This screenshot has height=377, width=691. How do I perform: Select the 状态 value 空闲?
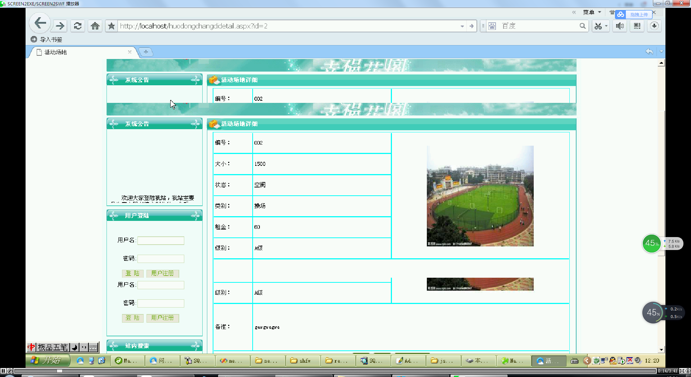click(x=260, y=185)
